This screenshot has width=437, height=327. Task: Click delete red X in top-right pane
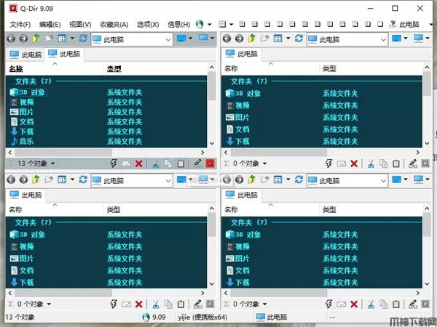[354, 163]
